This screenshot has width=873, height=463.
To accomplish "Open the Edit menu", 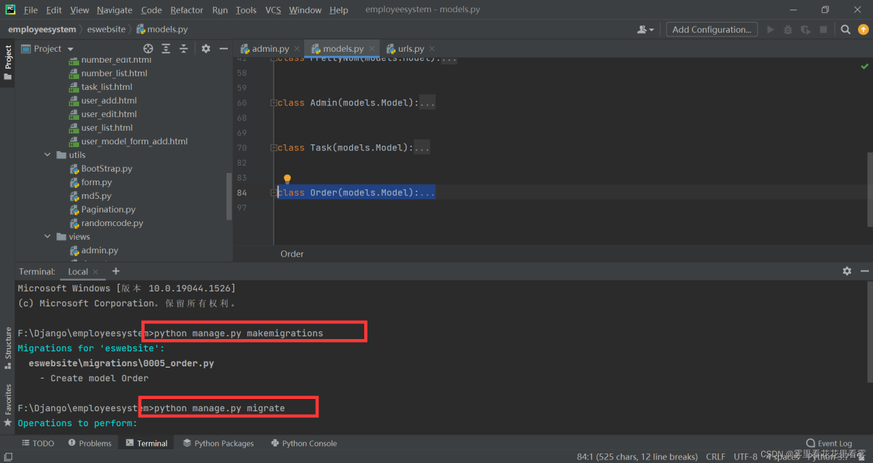I will pyautogui.click(x=54, y=10).
